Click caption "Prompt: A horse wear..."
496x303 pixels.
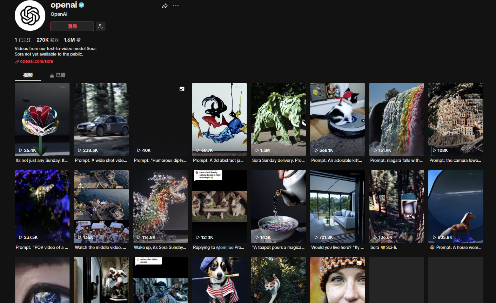[455, 247]
